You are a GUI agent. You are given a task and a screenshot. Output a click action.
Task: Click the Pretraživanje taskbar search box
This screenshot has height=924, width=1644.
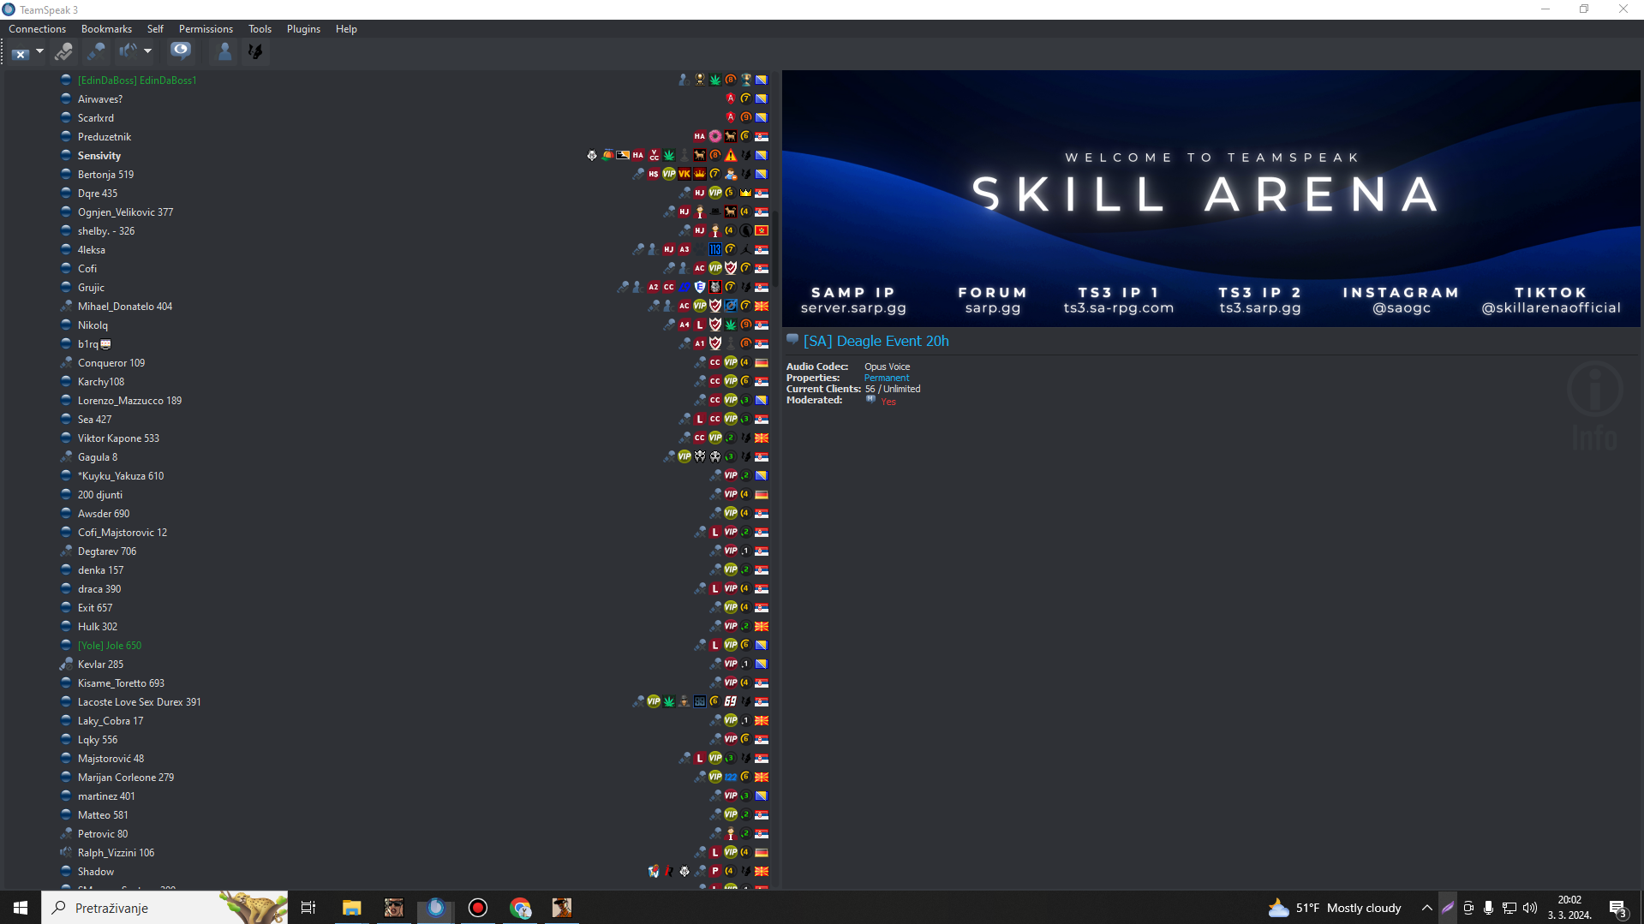click(164, 908)
